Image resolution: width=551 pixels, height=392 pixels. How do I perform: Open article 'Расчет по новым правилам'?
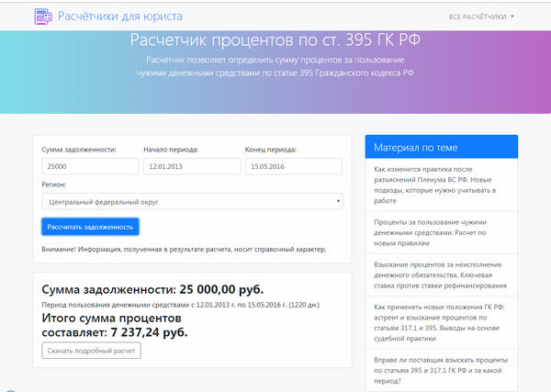(437, 230)
